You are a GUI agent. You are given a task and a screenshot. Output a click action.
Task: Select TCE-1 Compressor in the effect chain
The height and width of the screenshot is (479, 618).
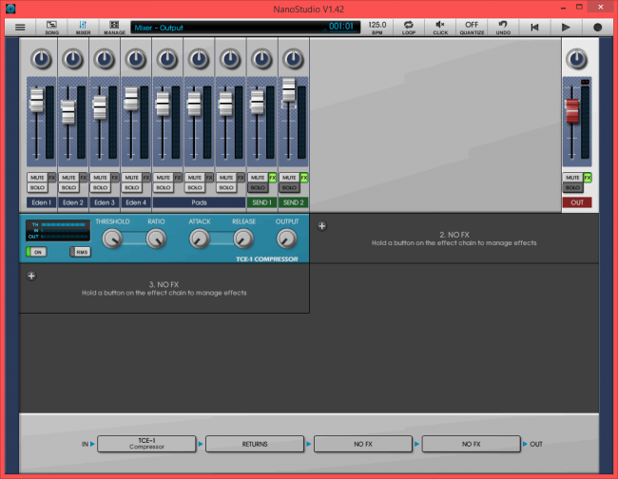tap(145, 444)
